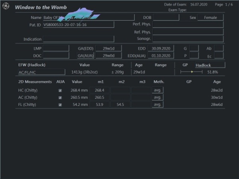
Task: Click the EFW (Hadlock) heading
Action: coord(32,65)
